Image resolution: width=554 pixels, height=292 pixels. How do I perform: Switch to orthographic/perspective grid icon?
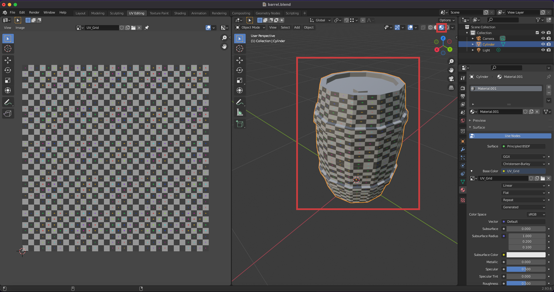tap(451, 88)
